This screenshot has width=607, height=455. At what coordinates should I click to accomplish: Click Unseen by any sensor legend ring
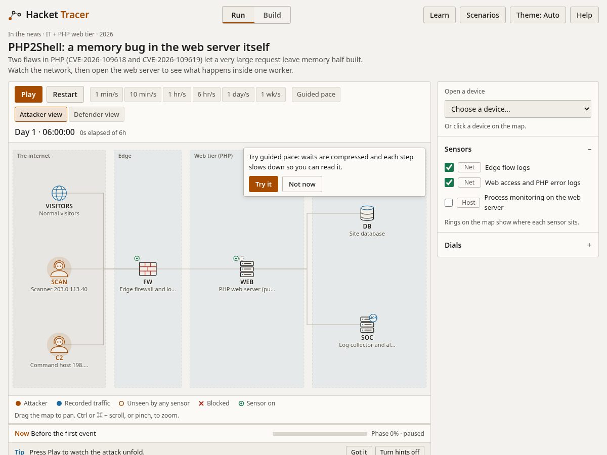[x=121, y=403]
